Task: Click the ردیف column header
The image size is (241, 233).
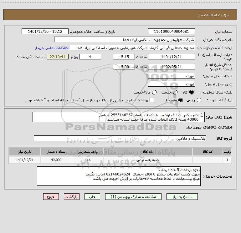Action: 227,152
